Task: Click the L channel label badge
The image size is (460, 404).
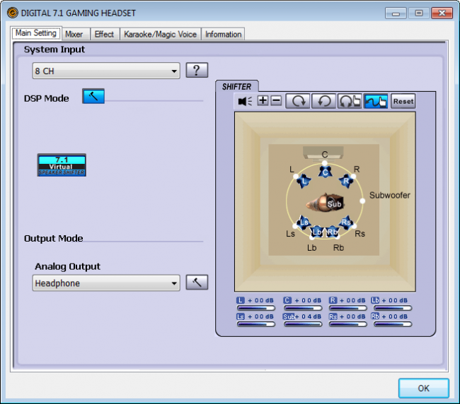Action: 241,300
